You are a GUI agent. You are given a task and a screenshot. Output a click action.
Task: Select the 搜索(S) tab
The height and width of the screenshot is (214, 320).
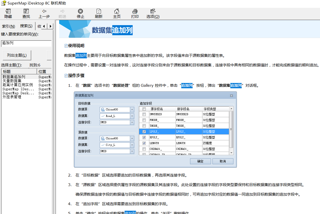point(26,26)
